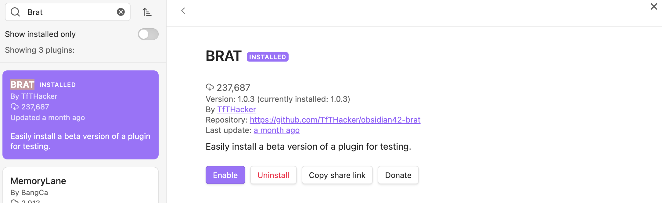This screenshot has height=203, width=662.
Task: Close the plugin browser window
Action: click(x=653, y=7)
